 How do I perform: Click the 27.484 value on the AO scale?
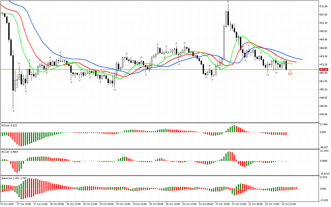pyautogui.click(x=324, y=125)
